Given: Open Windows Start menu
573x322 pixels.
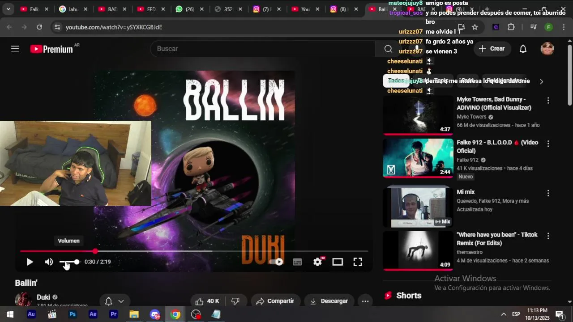Looking at the screenshot, I should coord(10,314).
